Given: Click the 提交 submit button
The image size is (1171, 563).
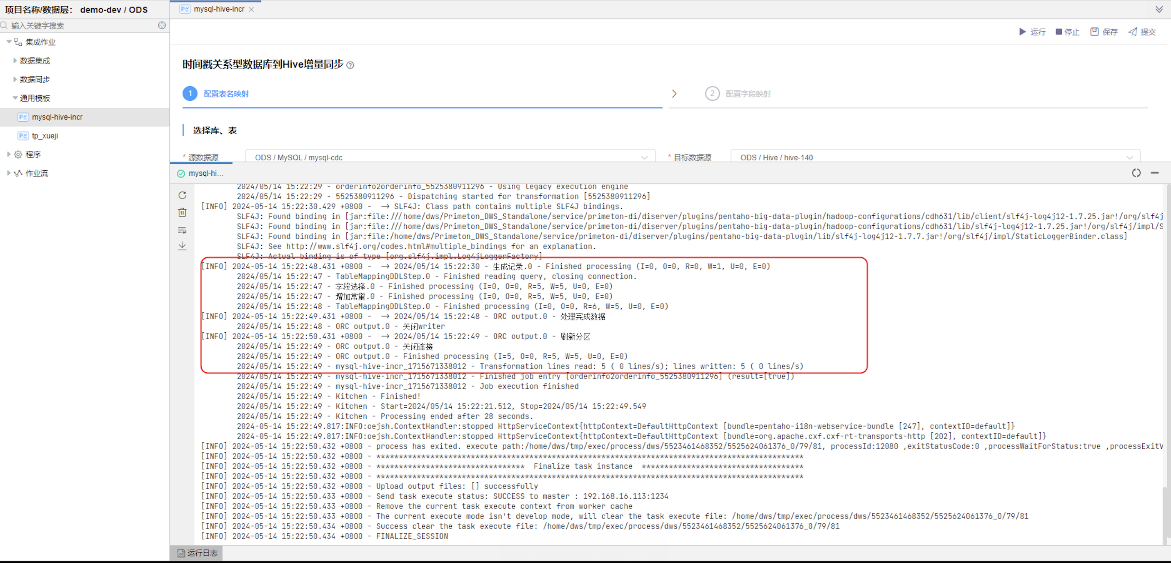Looking at the screenshot, I should click(1142, 32).
